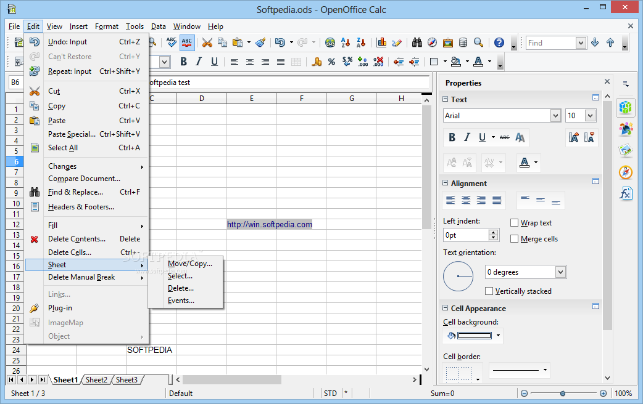Close the Properties sidebar panel
Viewport: 643px width, 404px height.
[607, 81]
